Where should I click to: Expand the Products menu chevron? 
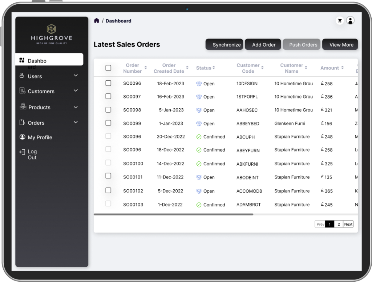76,107
